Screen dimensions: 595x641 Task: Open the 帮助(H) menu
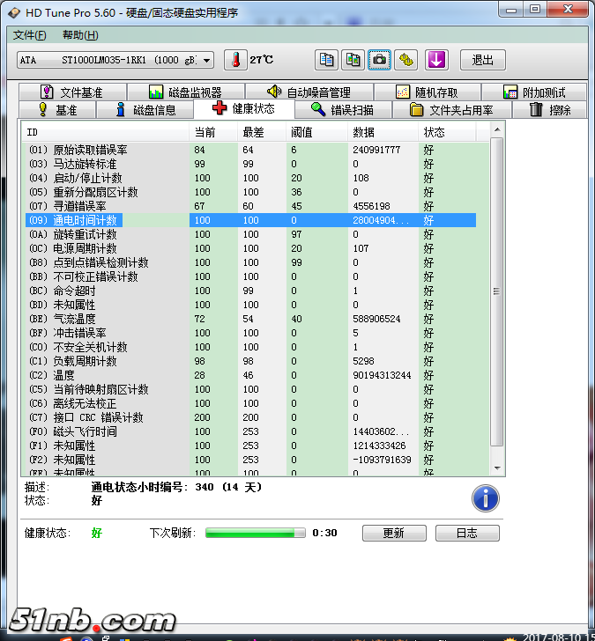(80, 35)
